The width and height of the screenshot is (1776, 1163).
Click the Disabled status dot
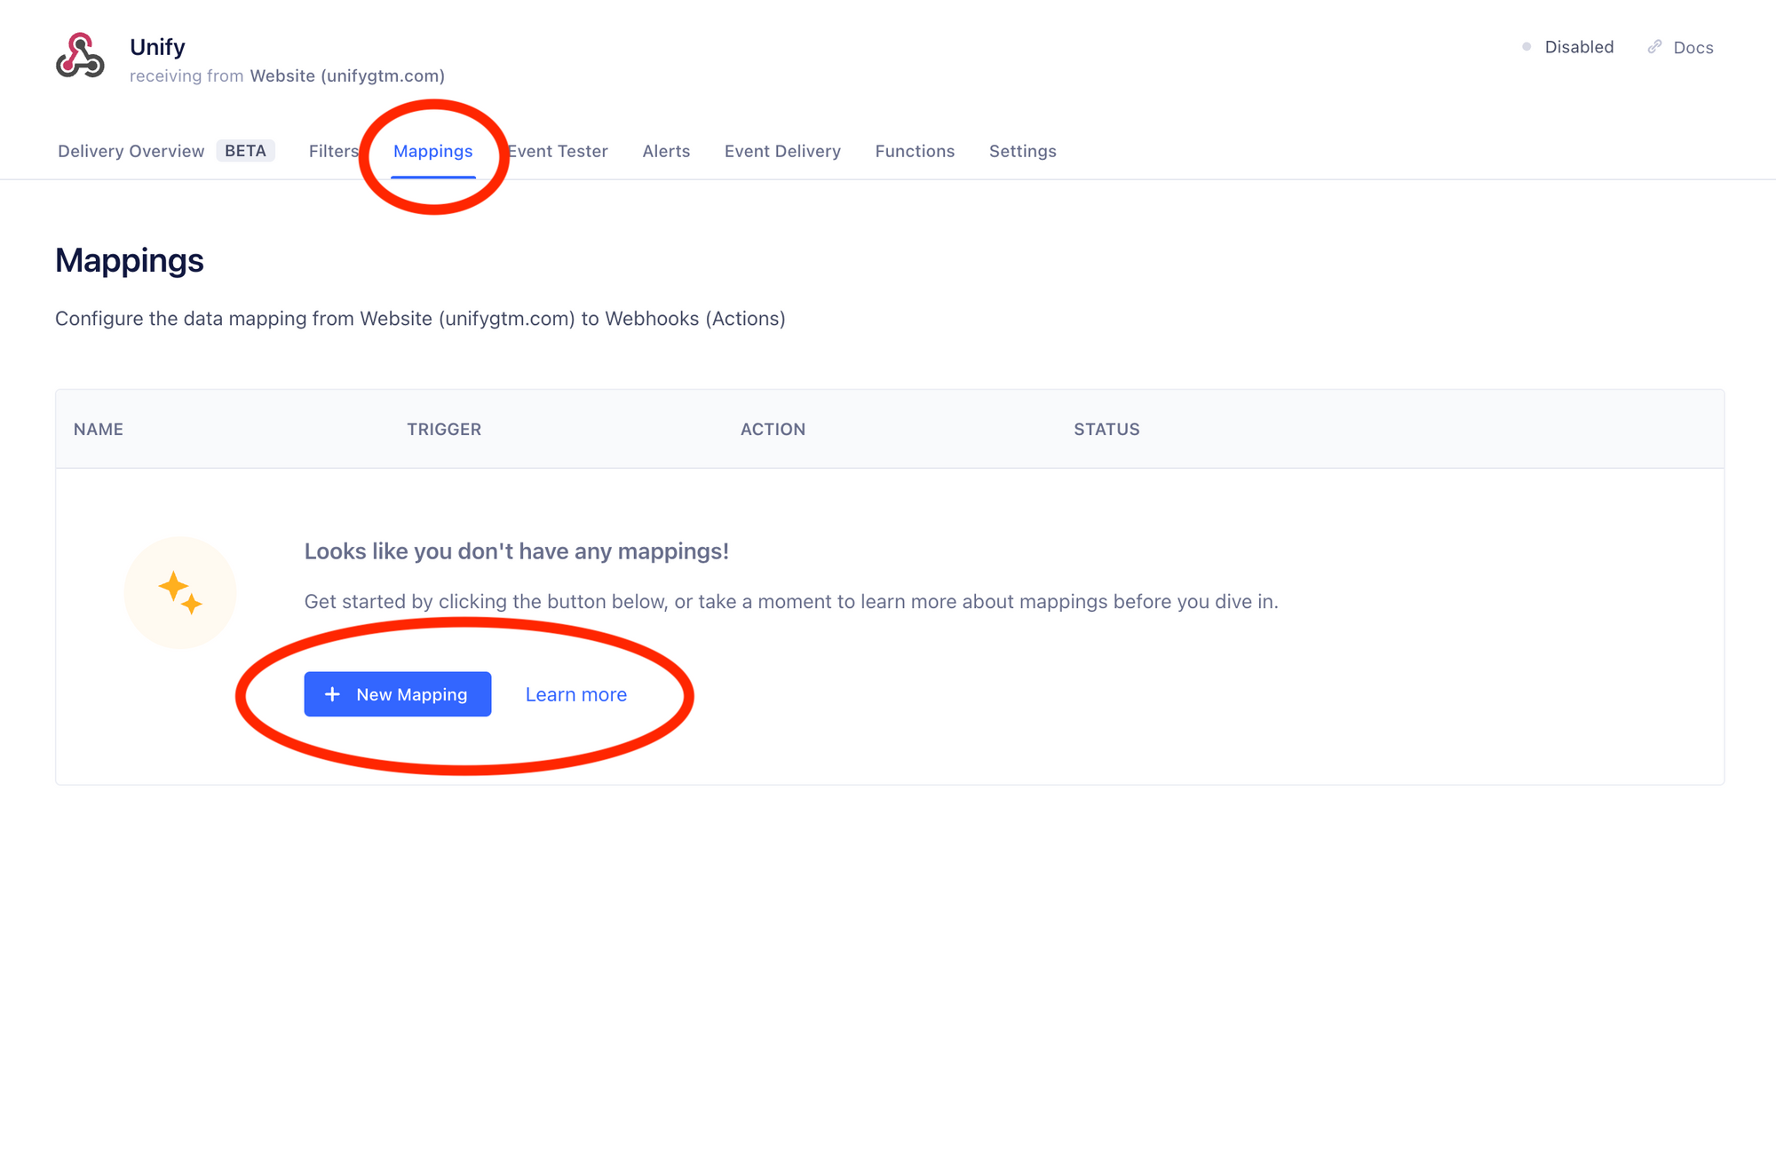coord(1526,47)
